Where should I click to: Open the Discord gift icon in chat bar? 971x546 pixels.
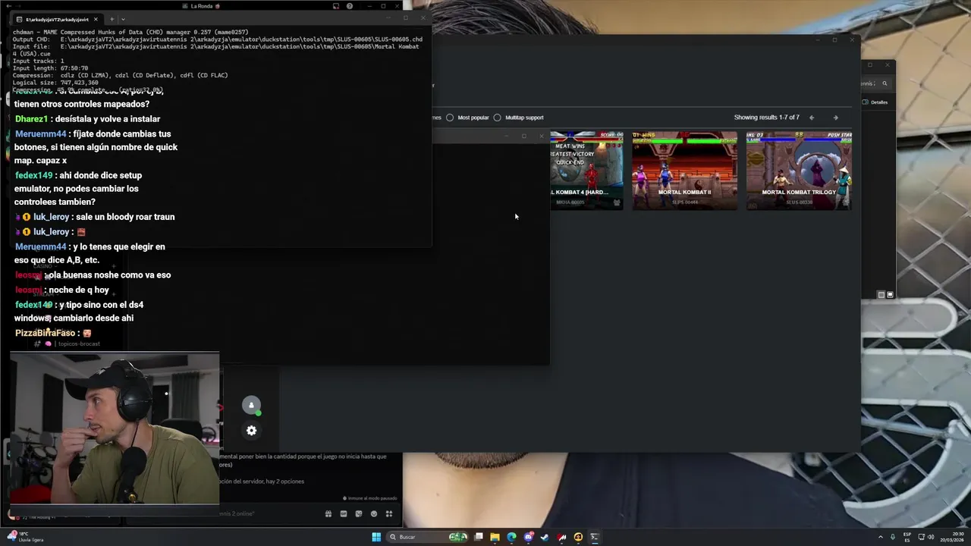click(328, 514)
